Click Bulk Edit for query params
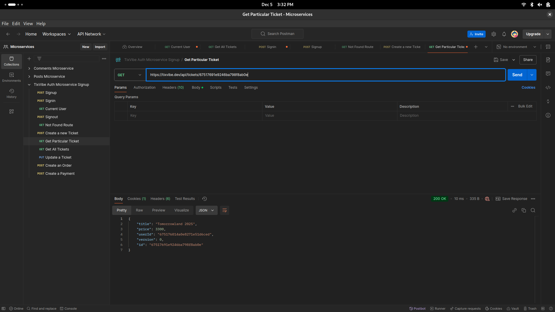The height and width of the screenshot is (312, 555). click(525, 106)
